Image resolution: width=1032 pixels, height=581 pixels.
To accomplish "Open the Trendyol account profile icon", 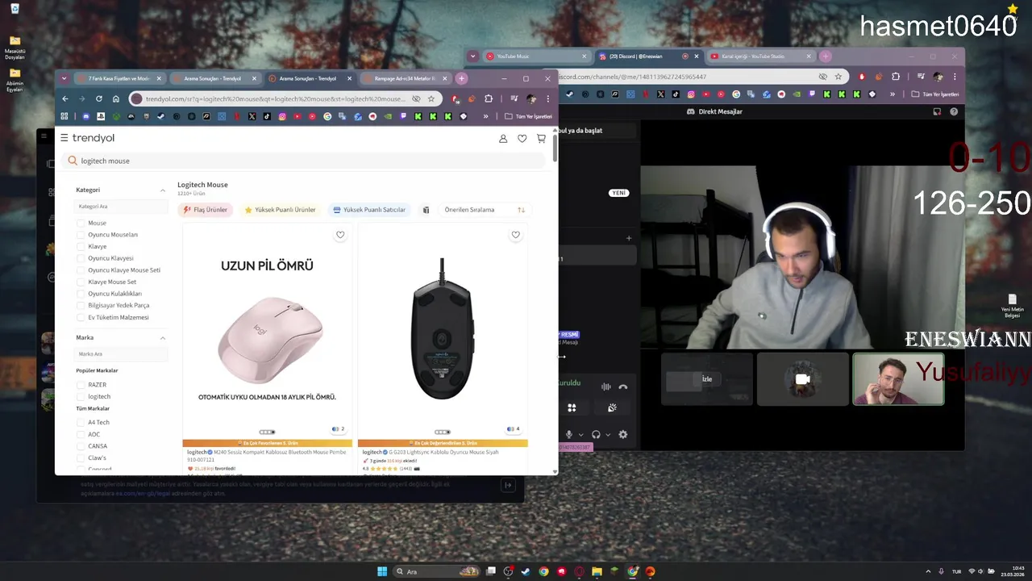I will (x=503, y=139).
